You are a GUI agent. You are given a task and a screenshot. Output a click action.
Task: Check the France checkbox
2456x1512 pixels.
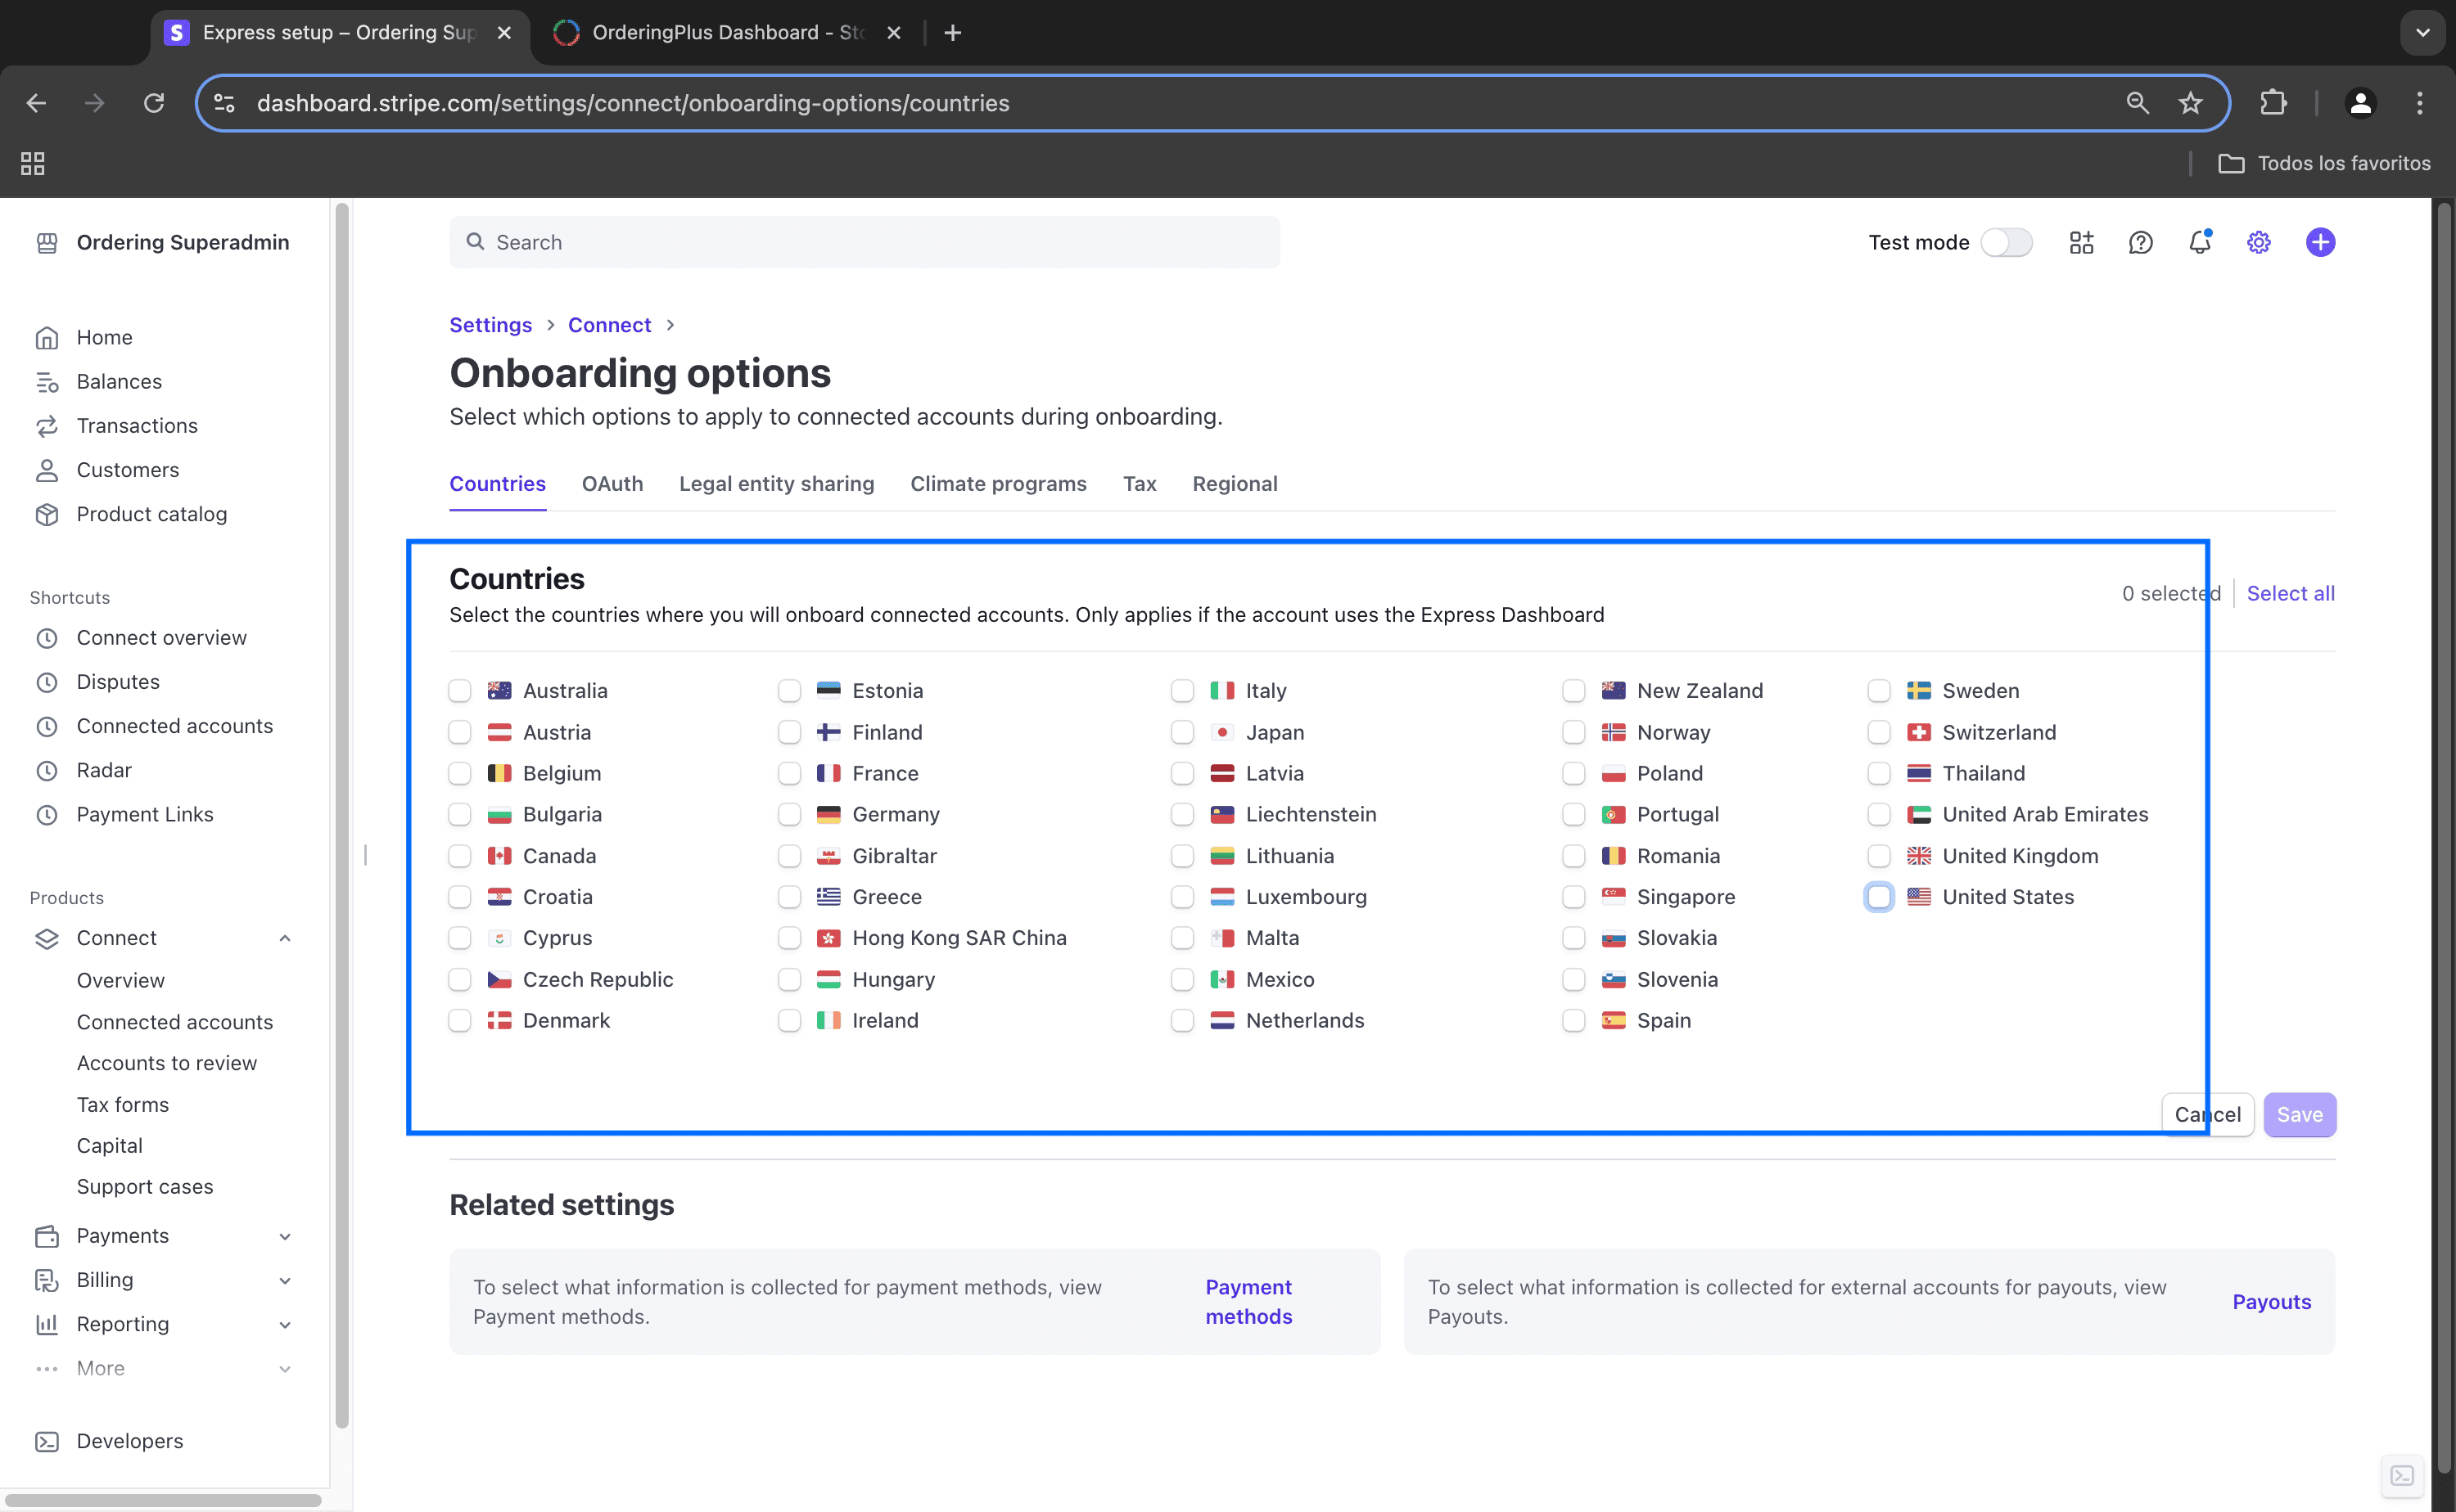click(789, 773)
